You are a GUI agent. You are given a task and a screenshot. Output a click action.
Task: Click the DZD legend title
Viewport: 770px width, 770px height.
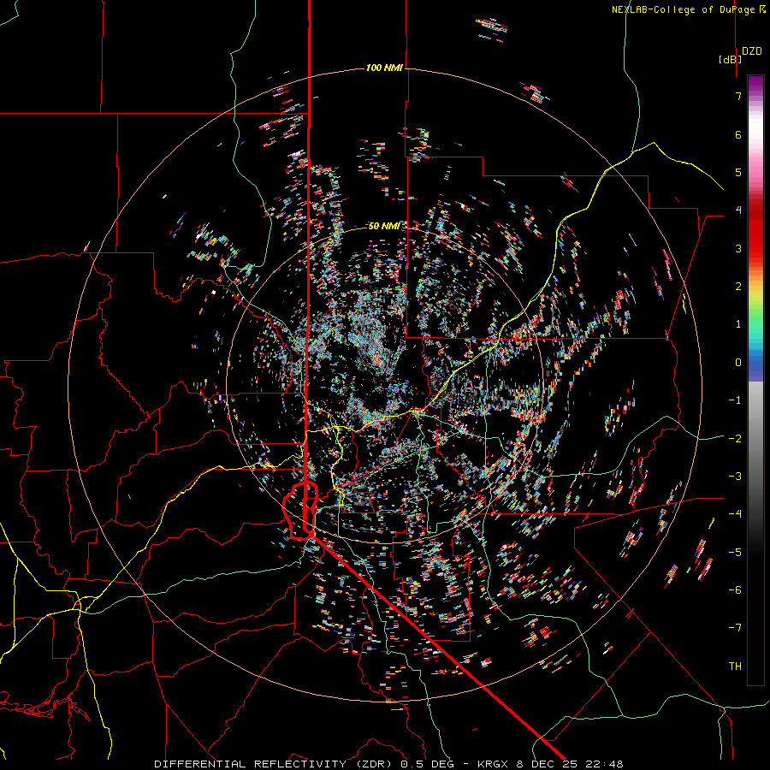click(752, 51)
